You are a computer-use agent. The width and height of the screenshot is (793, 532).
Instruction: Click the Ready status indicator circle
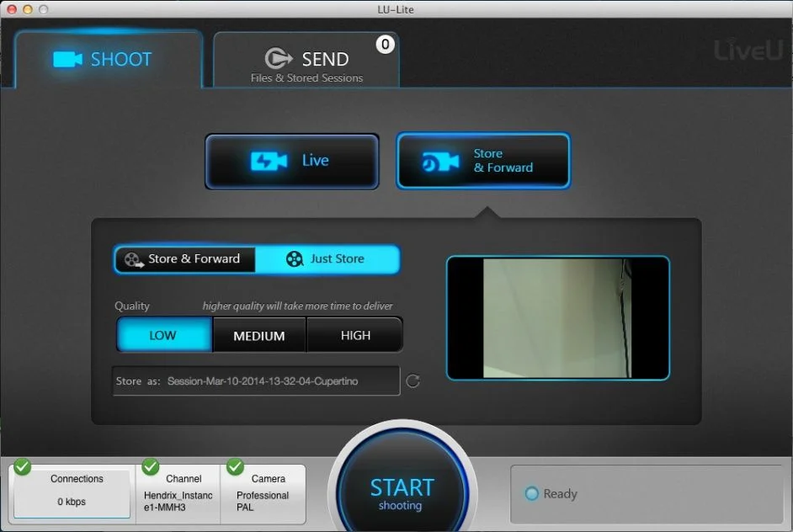coord(531,493)
